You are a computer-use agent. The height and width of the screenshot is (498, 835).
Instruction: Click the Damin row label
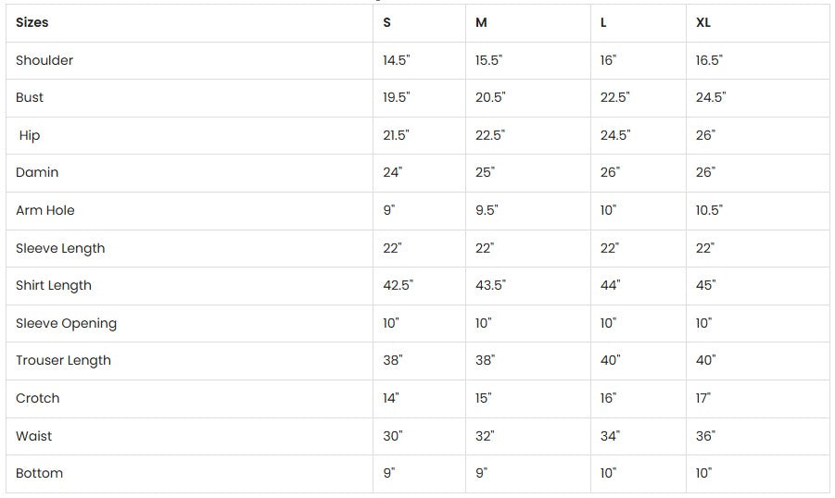pos(37,172)
